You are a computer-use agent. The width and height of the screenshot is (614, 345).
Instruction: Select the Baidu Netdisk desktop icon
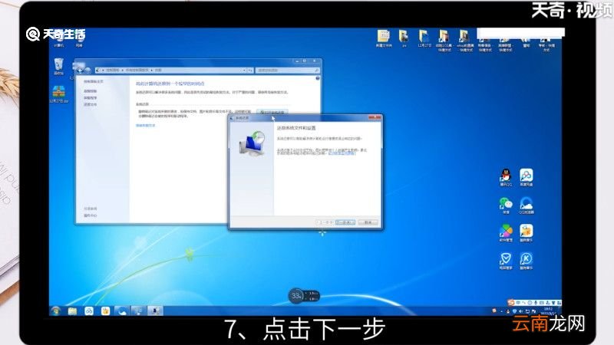click(527, 178)
